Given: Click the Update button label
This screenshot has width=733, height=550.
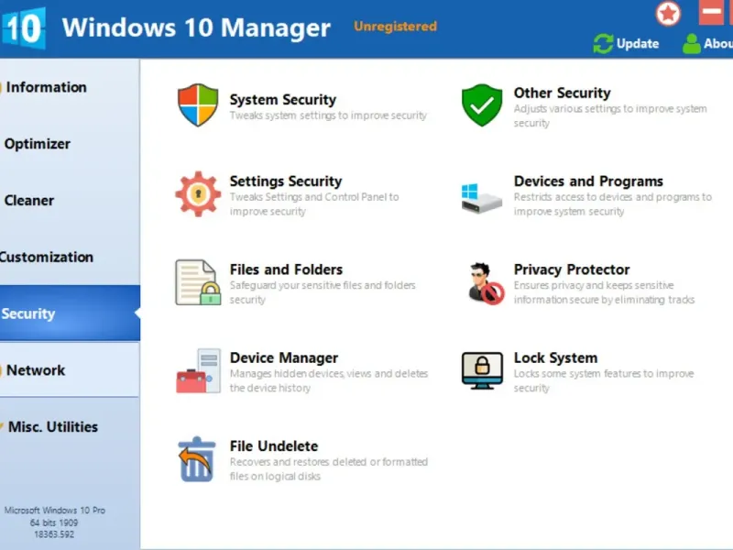Looking at the screenshot, I should click(x=638, y=43).
